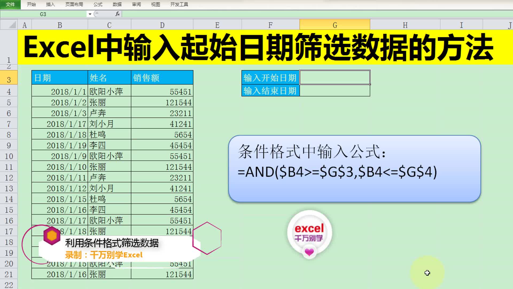Click the conditional format formula text box
This screenshot has height=289, width=513.
[355, 169]
